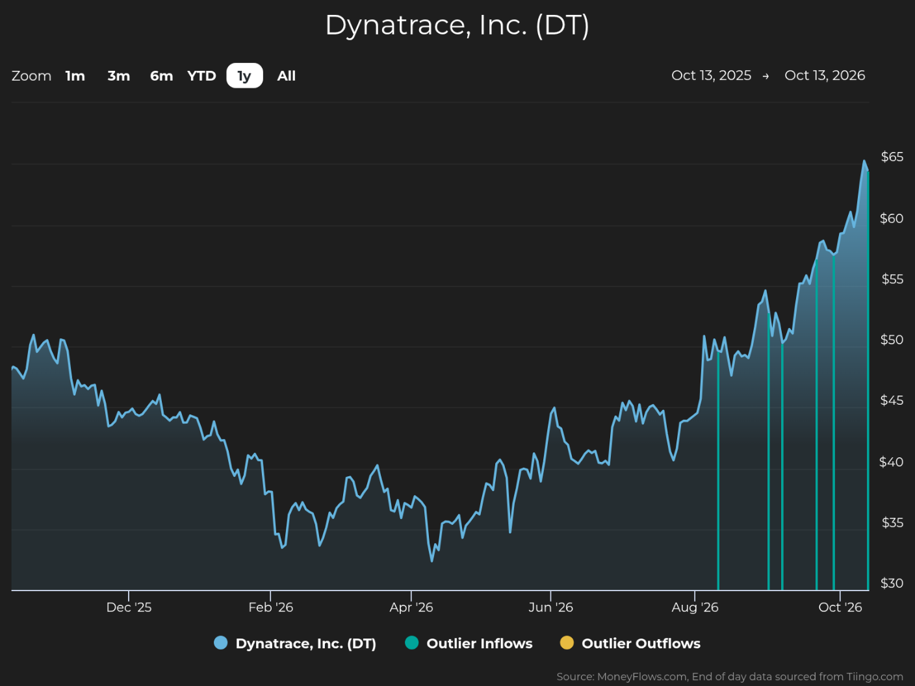The image size is (915, 686).
Task: Click the Oct '26 axis label
Action: coord(840,607)
